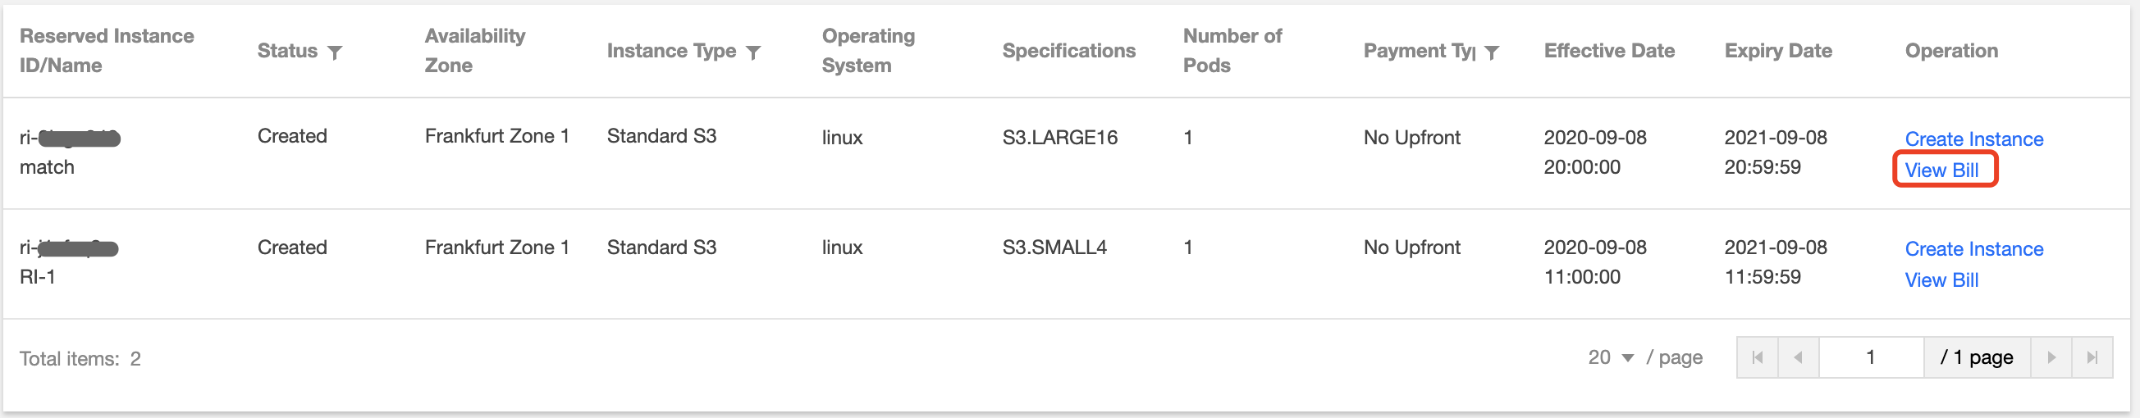The height and width of the screenshot is (418, 2140).
Task: View Bill for the match reserved instance
Action: [1941, 170]
